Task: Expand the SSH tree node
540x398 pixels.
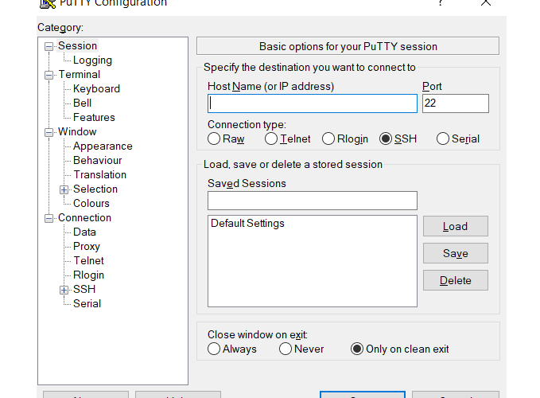Action: (x=64, y=290)
